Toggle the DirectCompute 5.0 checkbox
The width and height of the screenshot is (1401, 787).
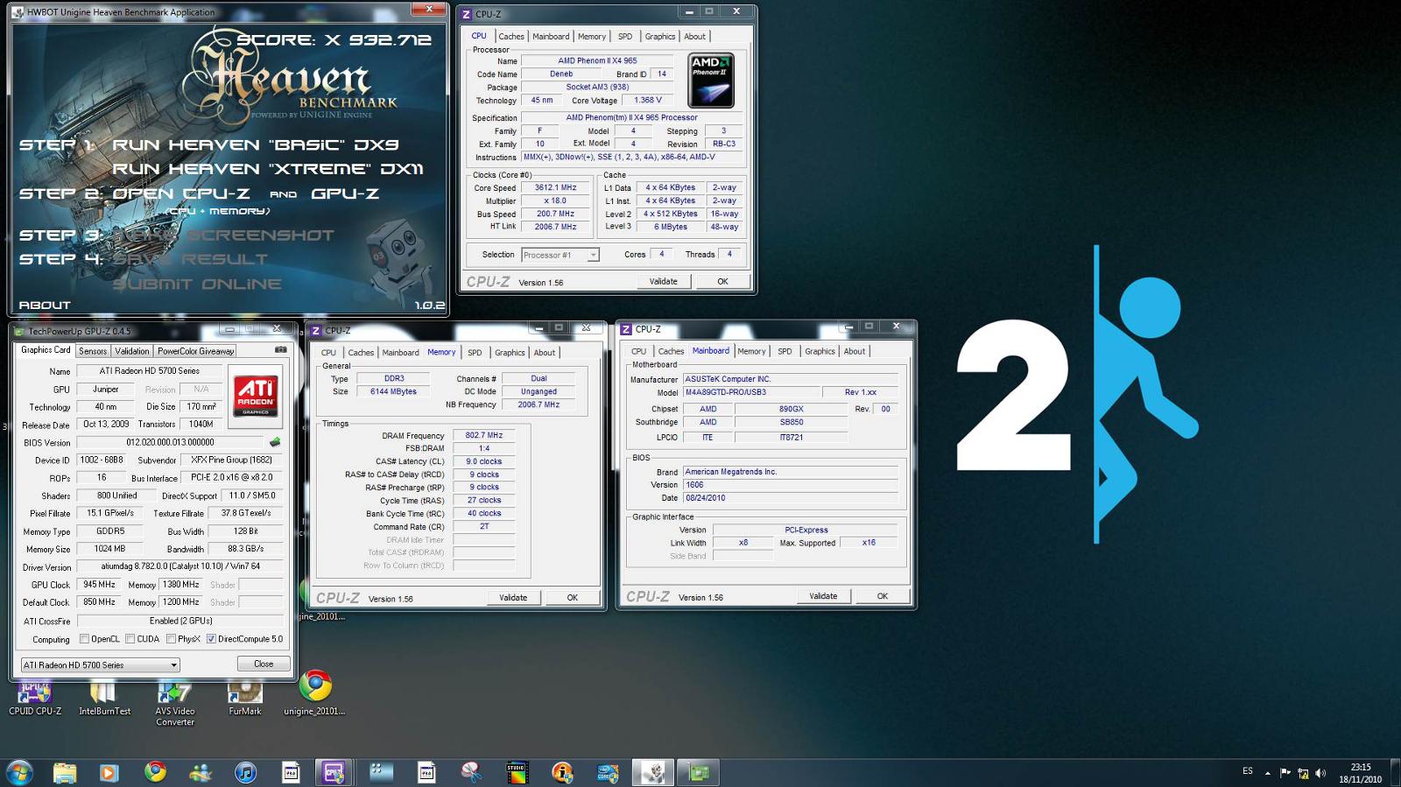[211, 639]
